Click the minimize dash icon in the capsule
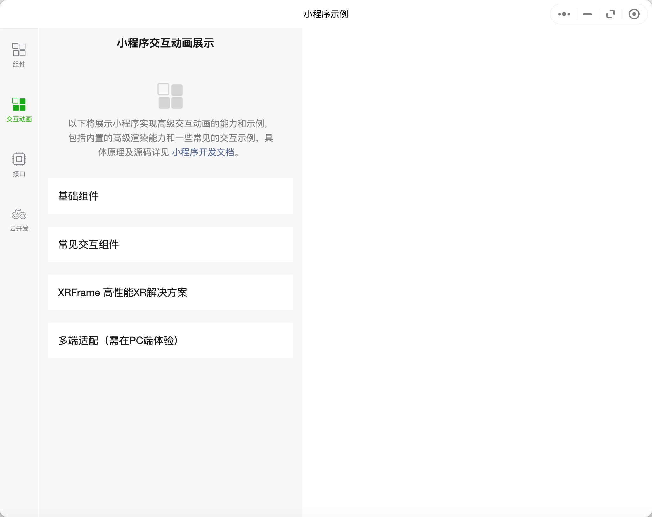652x517 pixels. point(587,14)
